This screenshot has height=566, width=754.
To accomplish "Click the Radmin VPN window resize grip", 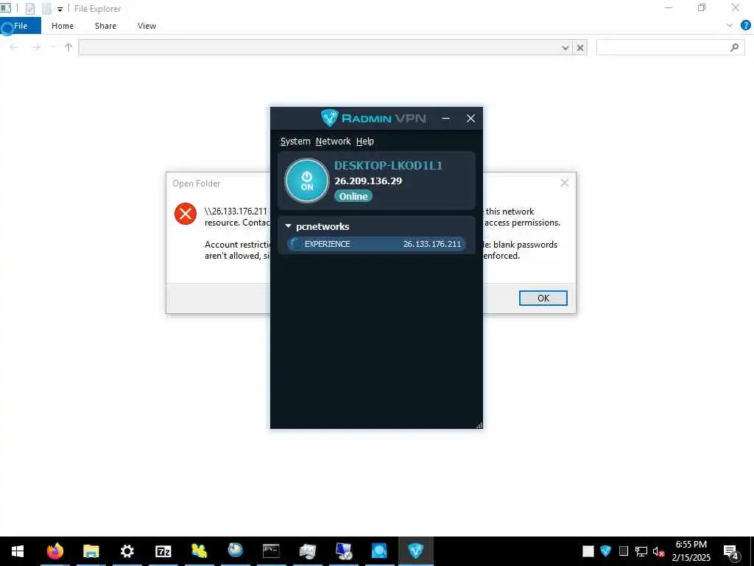I will pyautogui.click(x=479, y=425).
